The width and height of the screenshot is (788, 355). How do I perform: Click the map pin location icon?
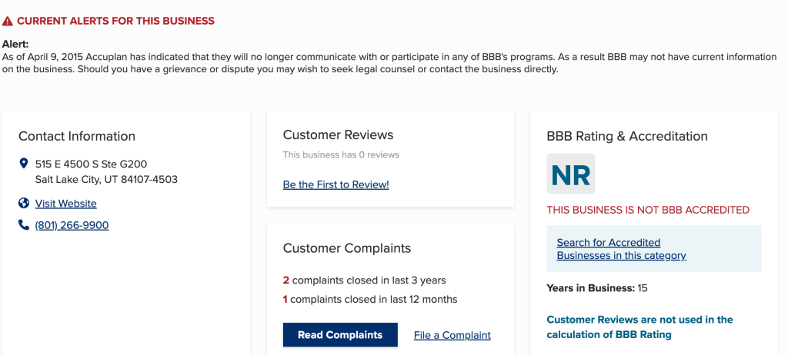tap(23, 163)
